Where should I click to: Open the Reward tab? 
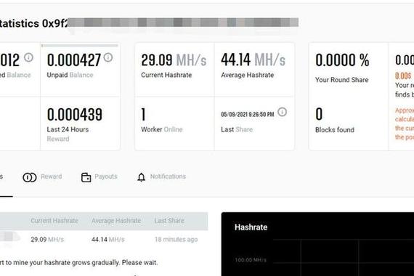click(x=42, y=177)
